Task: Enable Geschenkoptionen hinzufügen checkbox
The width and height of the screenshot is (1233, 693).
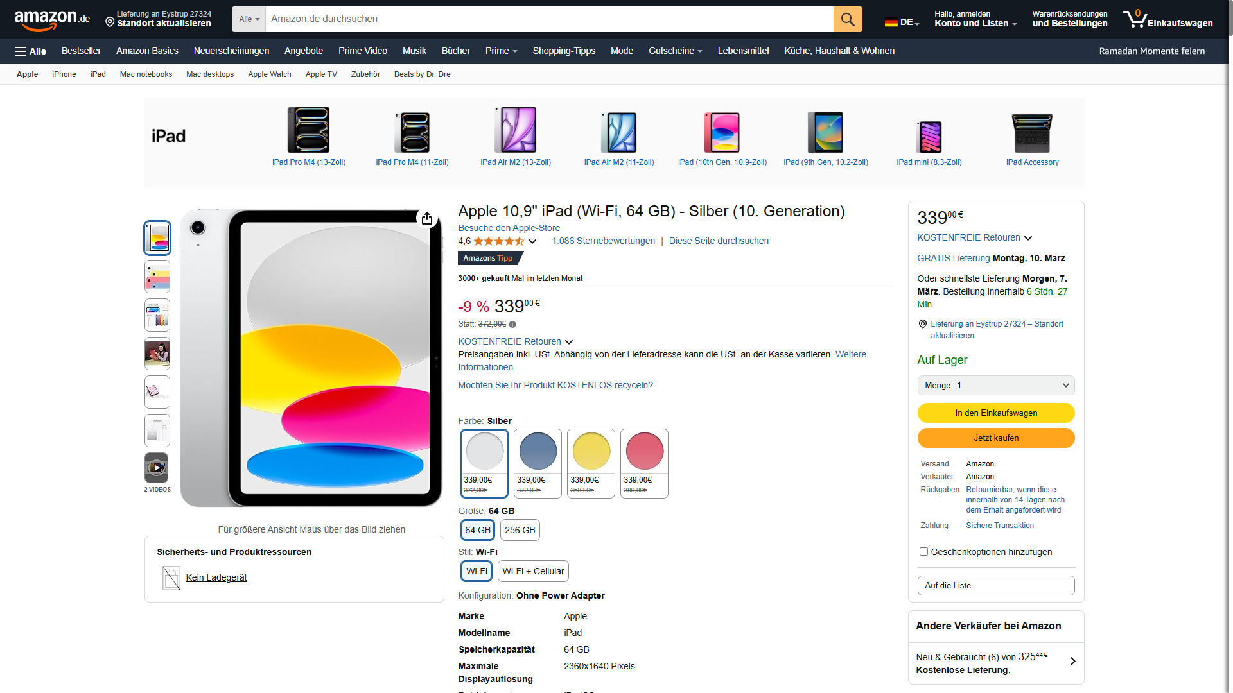Action: click(923, 552)
